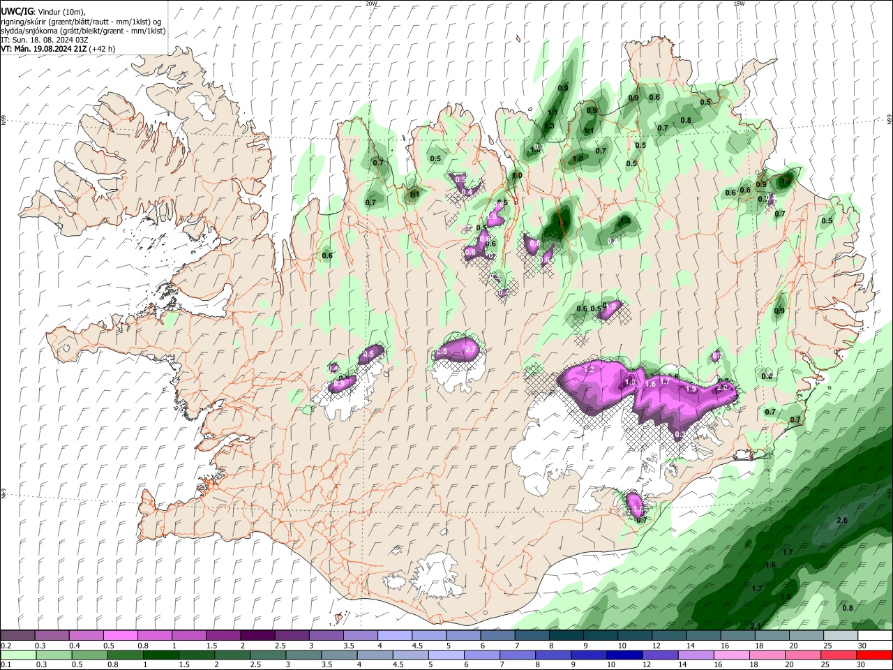Click the '15W' longitude label at the top
The height and width of the screenshot is (670, 893).
tap(739, 3)
